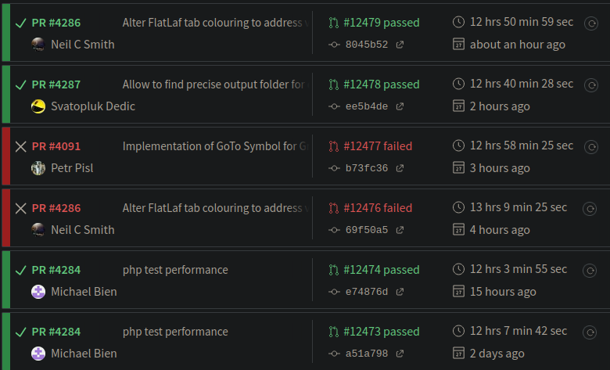610x370 pixels.
Task: Open build #12474 passed link
Action: coord(381,270)
